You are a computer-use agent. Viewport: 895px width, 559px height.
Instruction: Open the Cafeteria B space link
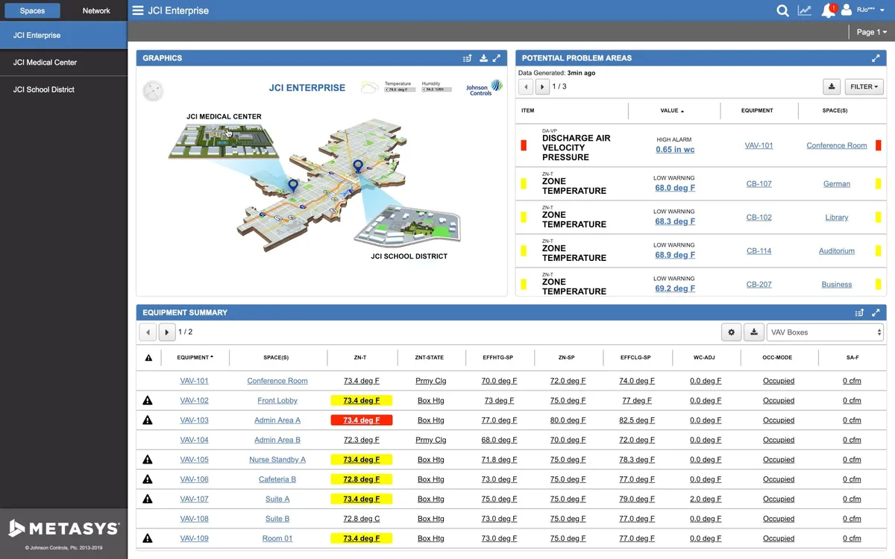[277, 479]
